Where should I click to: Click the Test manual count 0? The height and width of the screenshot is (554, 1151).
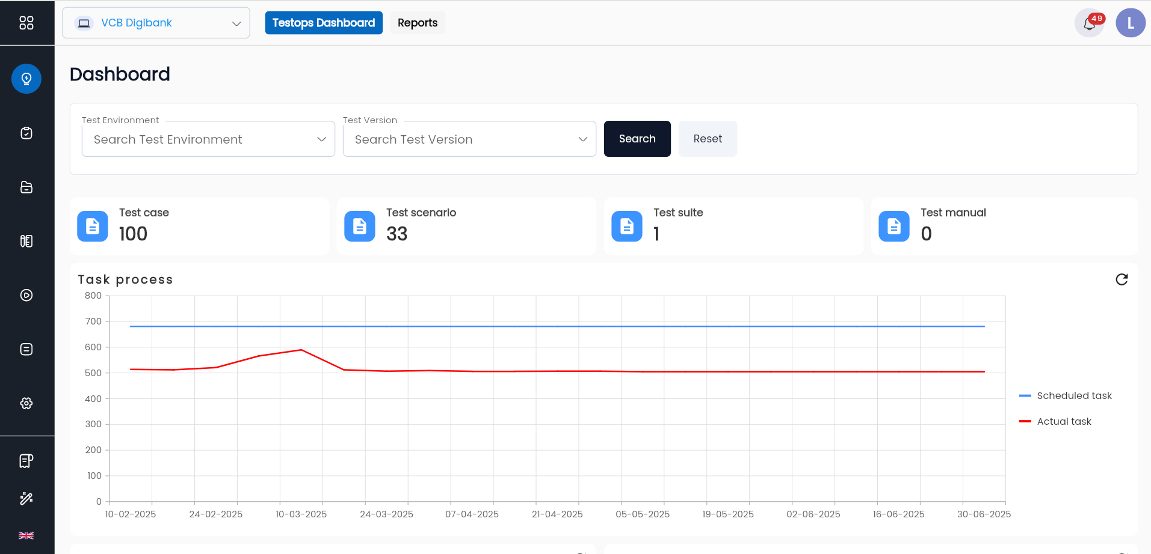[927, 234]
